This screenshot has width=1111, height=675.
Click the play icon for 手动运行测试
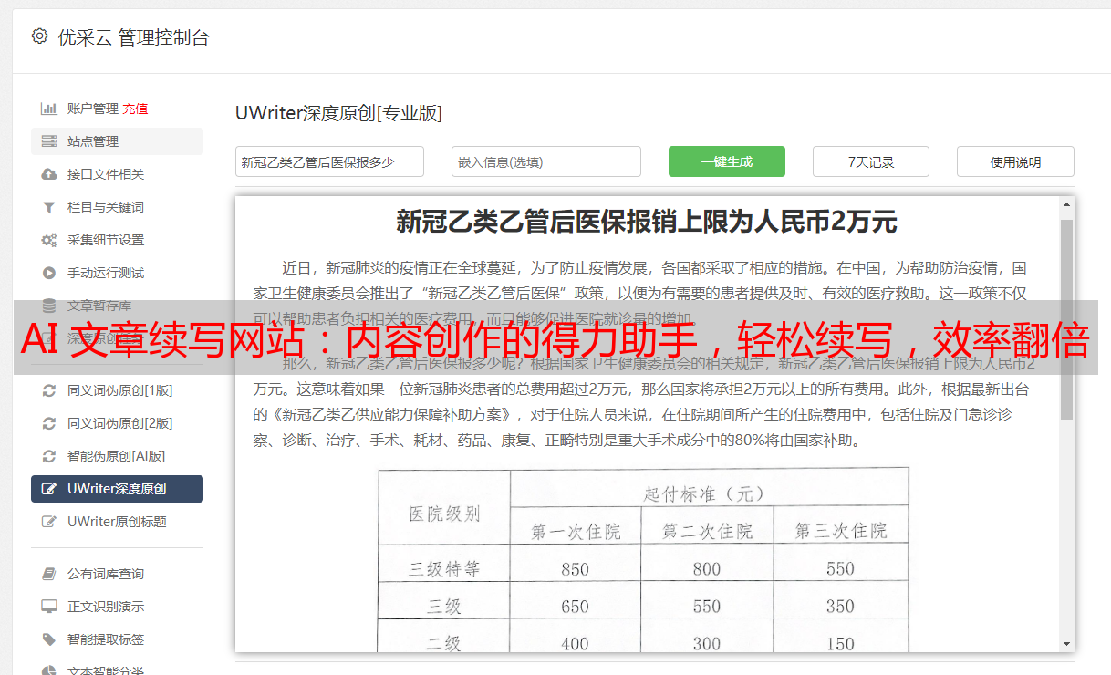(x=49, y=273)
